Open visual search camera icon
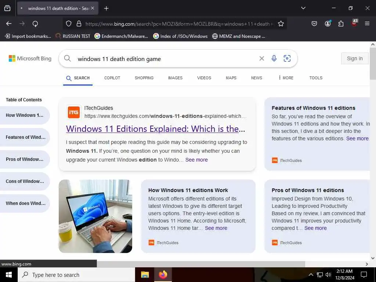This screenshot has height=282, width=376. [x=287, y=58]
